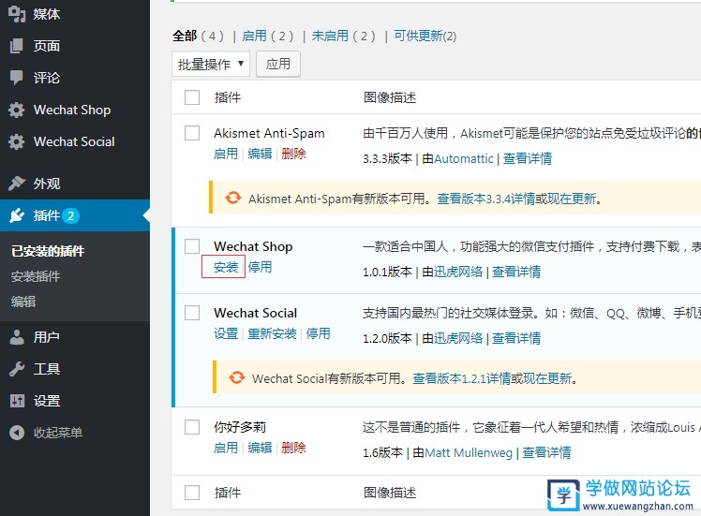The image size is (701, 516).
Task: Open Tools (工具) wrench icon
Action: coord(16,369)
